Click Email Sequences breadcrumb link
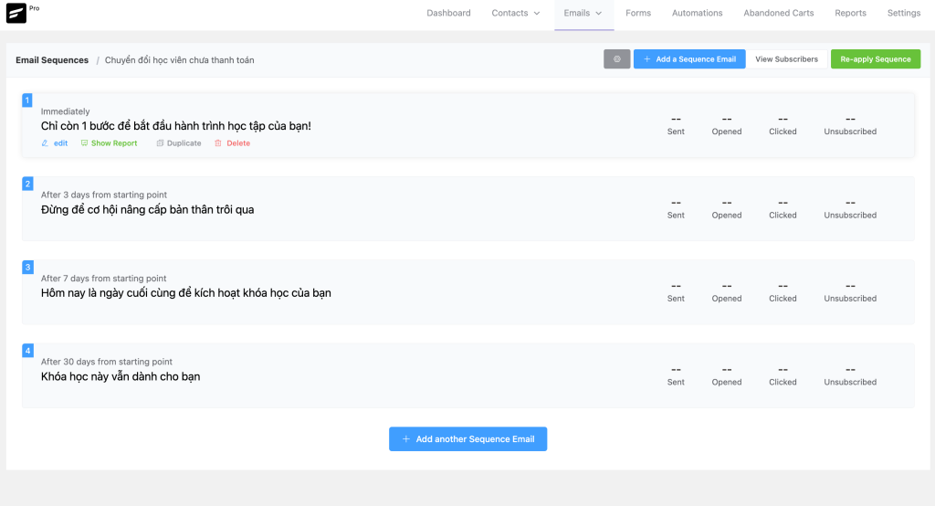The width and height of the screenshot is (935, 506). click(x=52, y=60)
